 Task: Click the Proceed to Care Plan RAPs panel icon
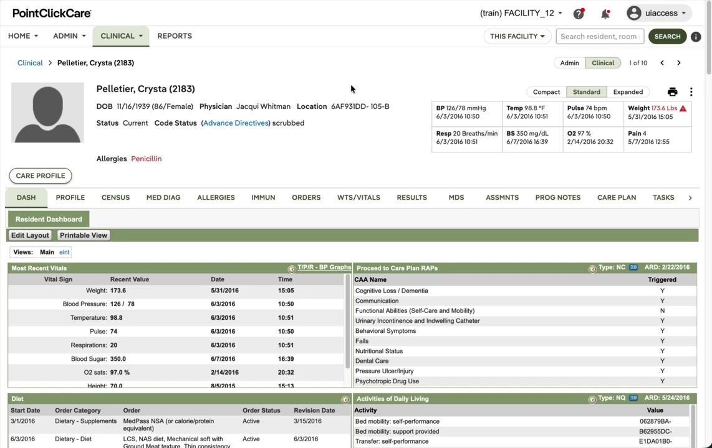click(592, 269)
